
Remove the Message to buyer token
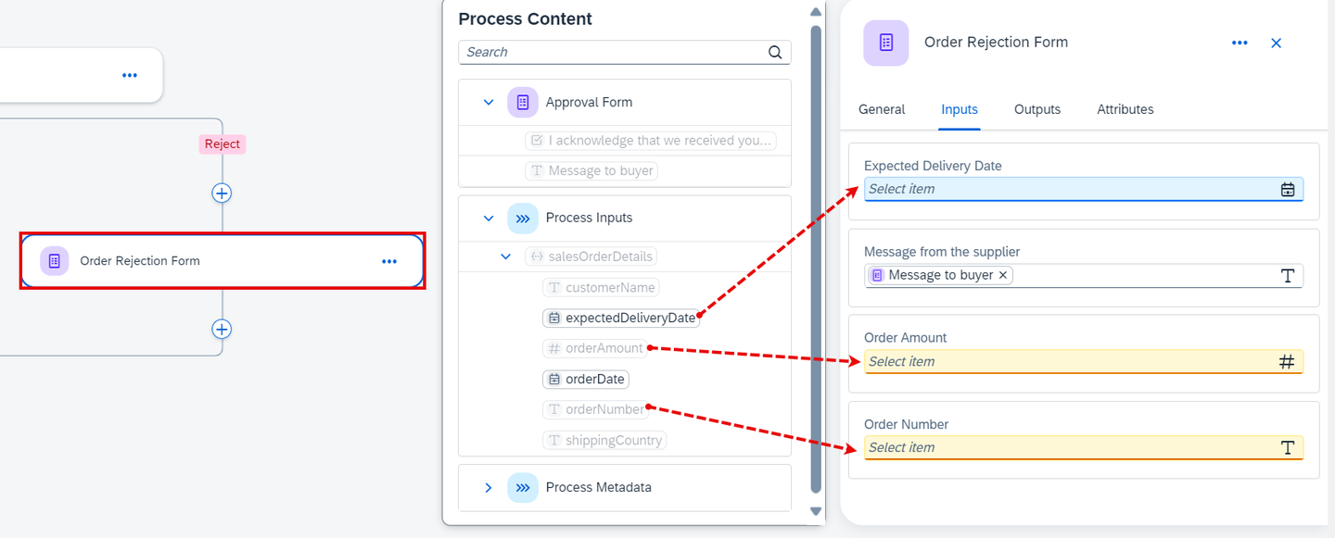1003,275
